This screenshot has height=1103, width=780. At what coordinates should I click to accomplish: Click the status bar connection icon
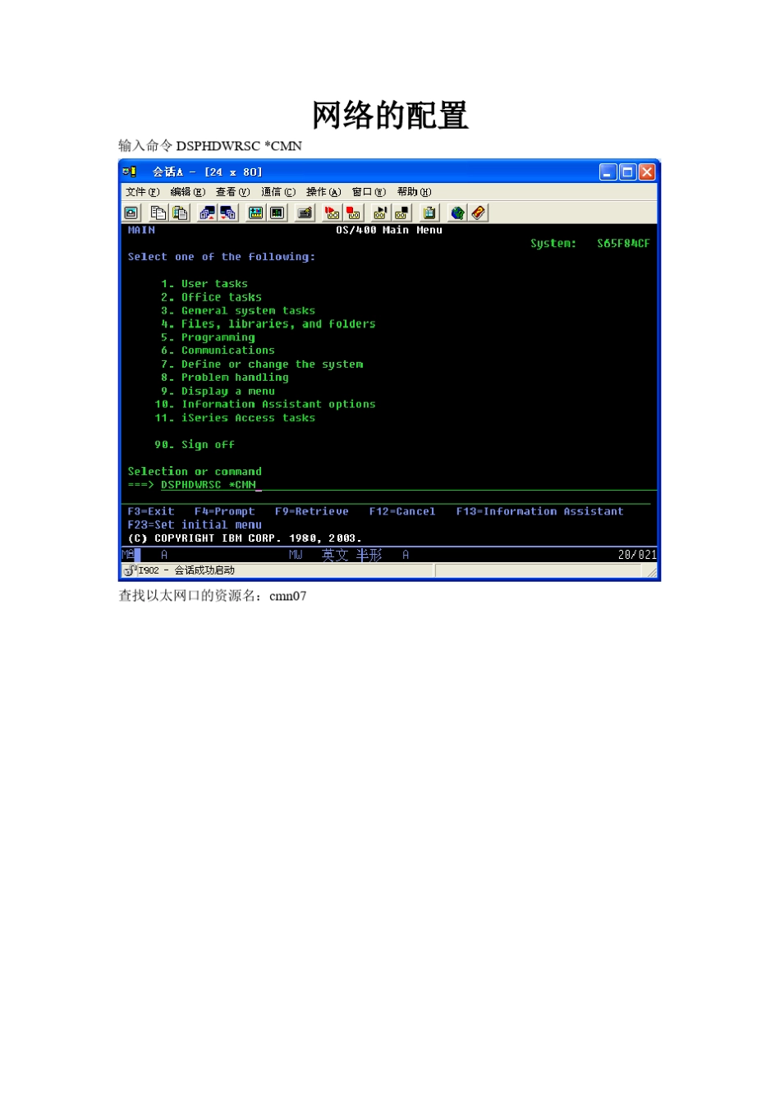pyautogui.click(x=129, y=570)
